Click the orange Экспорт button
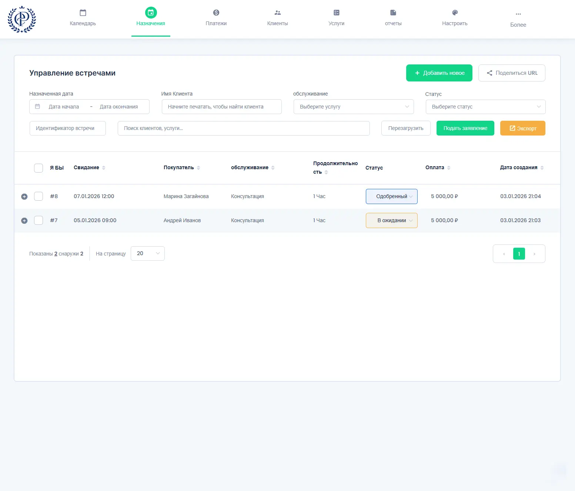 [523, 128]
